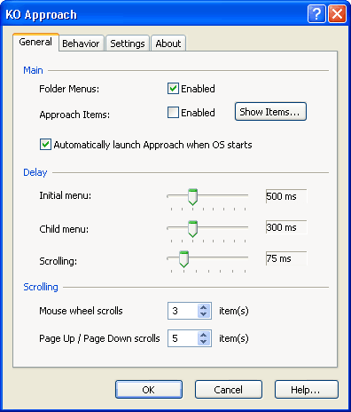Disable the Folder Menus Enabled checkbox
The image size is (351, 412).
click(x=173, y=89)
